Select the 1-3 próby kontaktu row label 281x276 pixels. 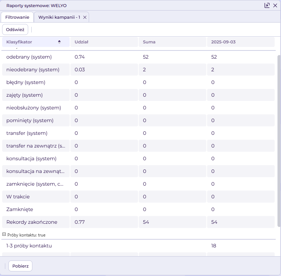(29, 246)
